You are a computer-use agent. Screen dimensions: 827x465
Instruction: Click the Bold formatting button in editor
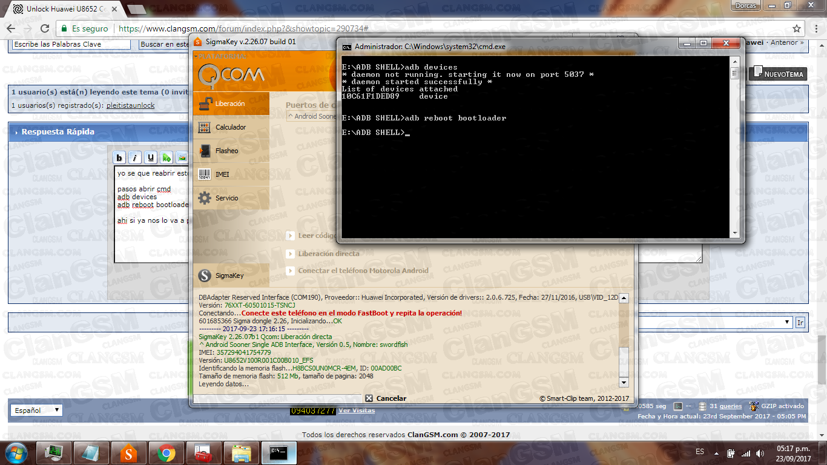[x=119, y=158]
